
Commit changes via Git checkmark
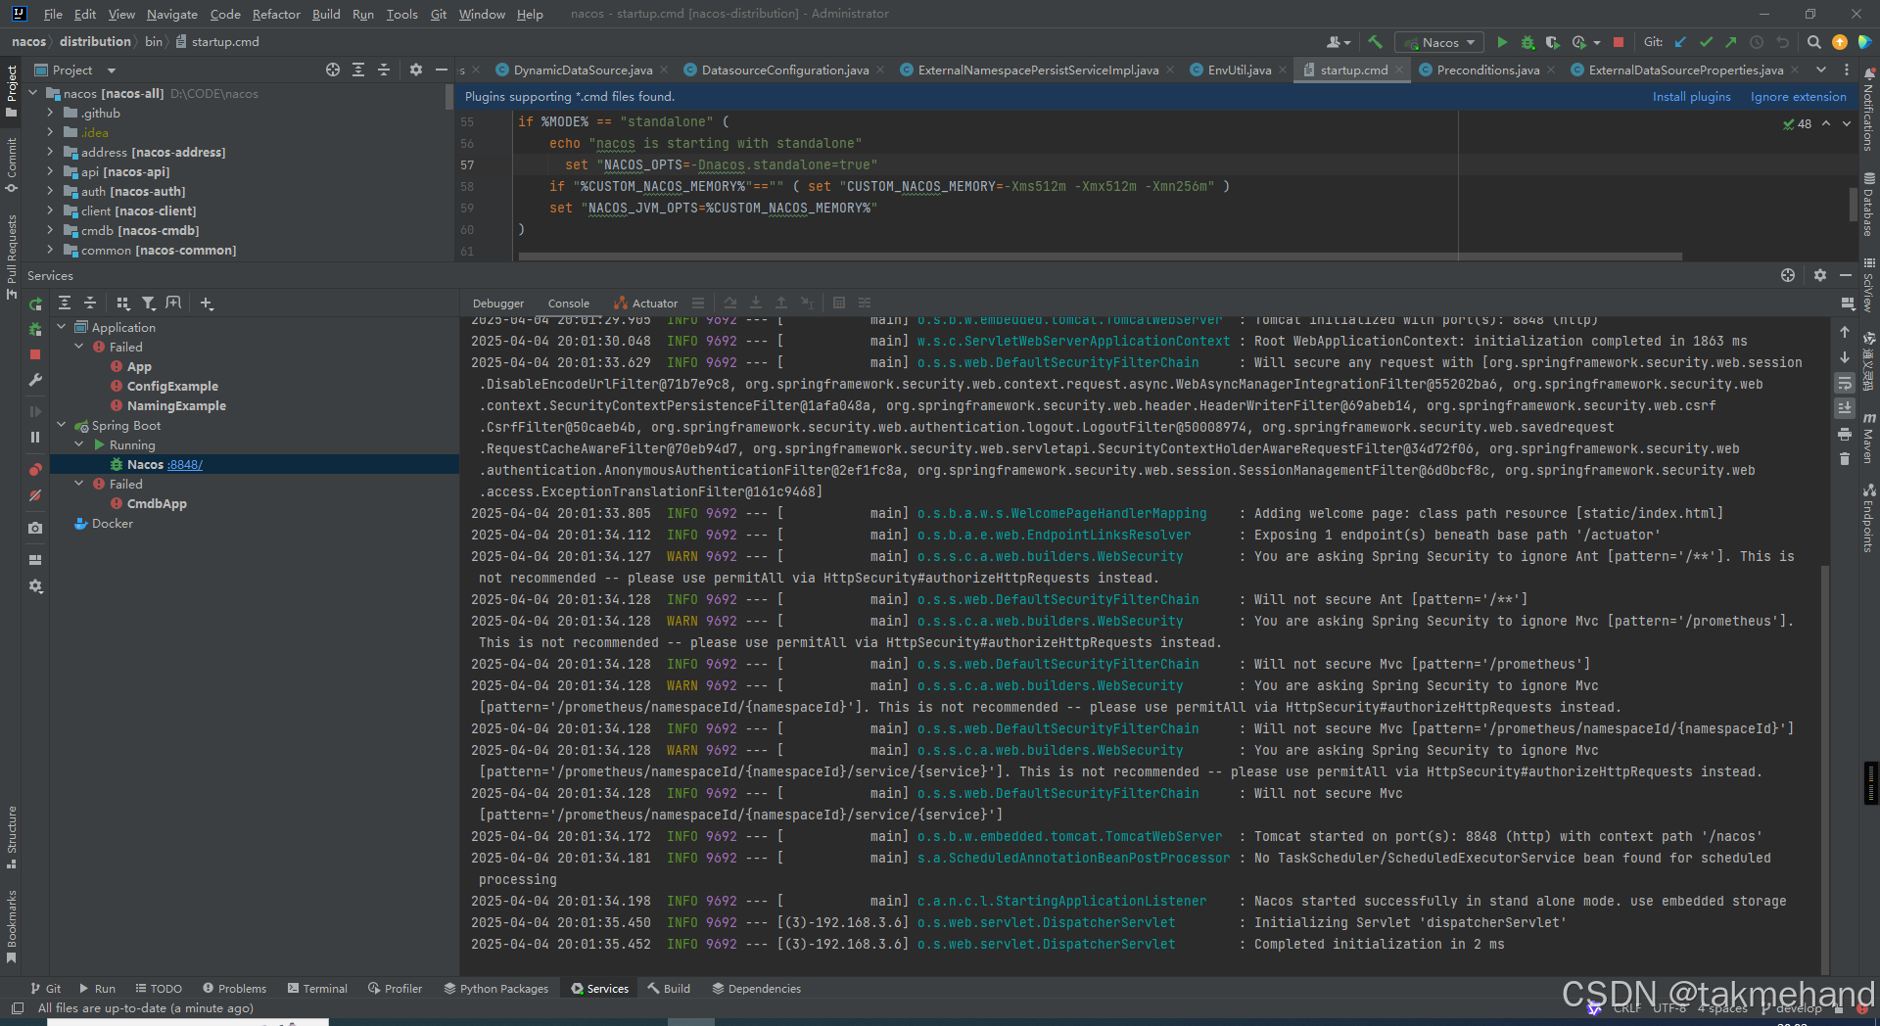point(1706,42)
